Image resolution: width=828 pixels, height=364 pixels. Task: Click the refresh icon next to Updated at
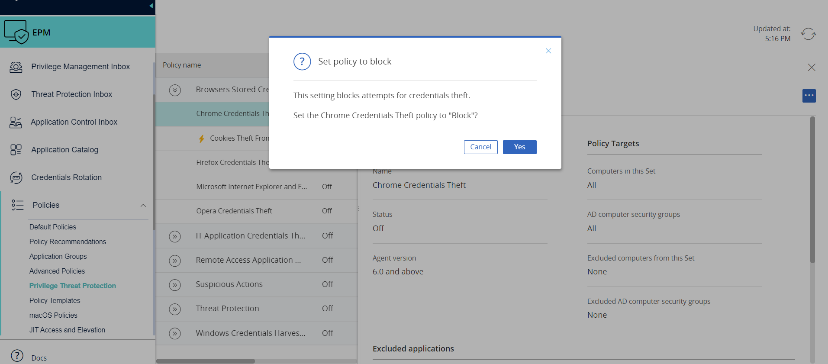808,34
